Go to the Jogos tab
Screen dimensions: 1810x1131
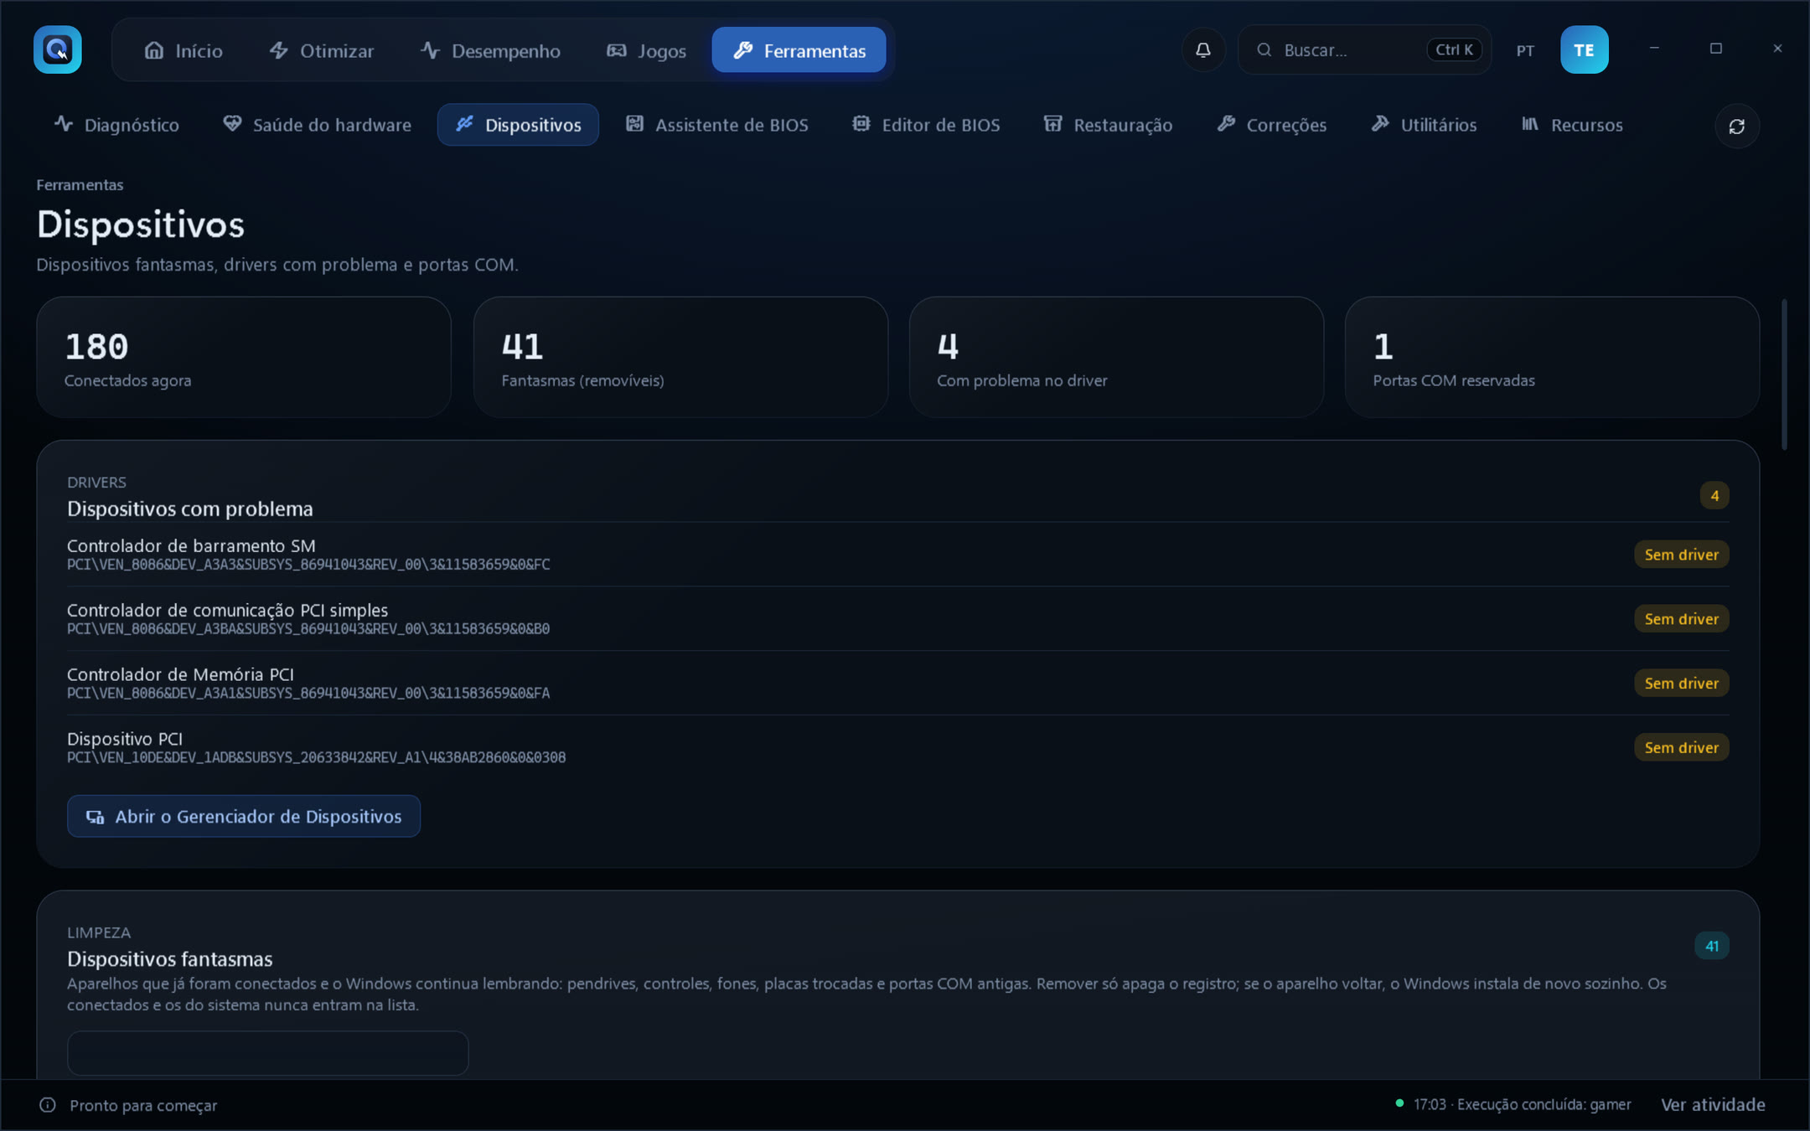646,50
